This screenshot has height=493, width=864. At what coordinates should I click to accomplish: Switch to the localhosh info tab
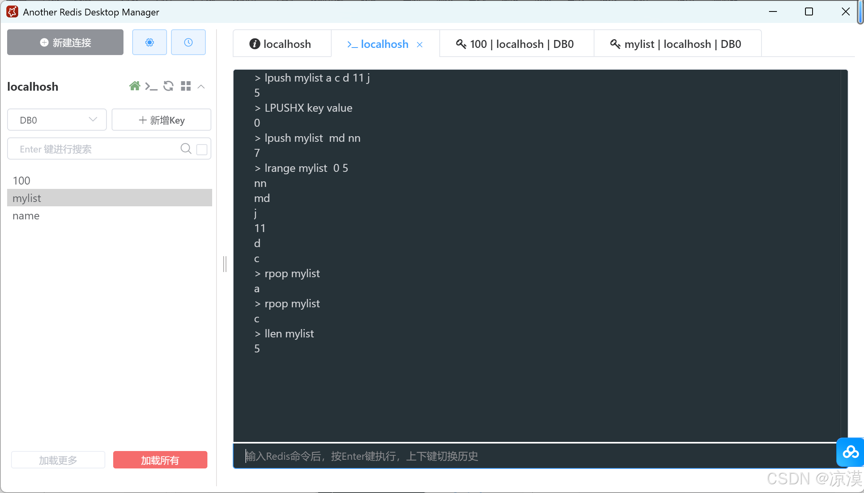click(281, 44)
